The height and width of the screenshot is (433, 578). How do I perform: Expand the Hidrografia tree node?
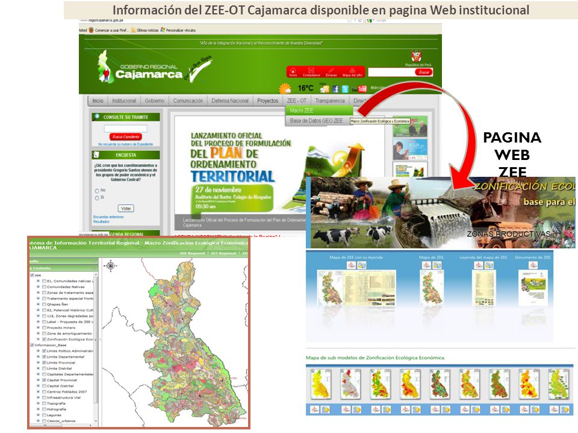[x=38, y=409]
